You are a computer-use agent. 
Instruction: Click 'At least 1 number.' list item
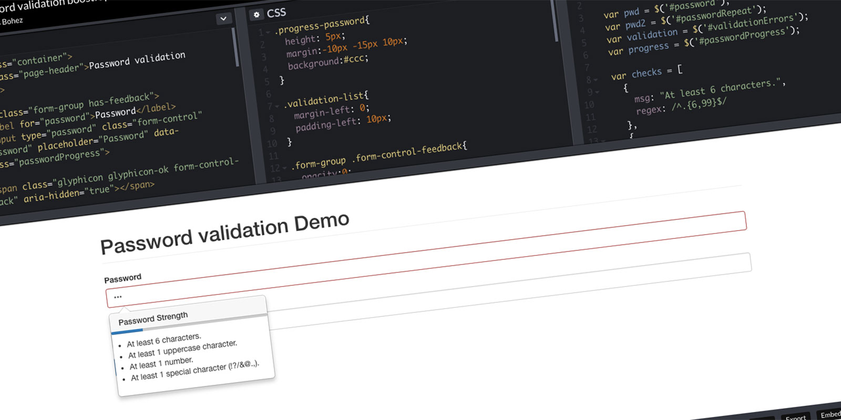tap(161, 363)
